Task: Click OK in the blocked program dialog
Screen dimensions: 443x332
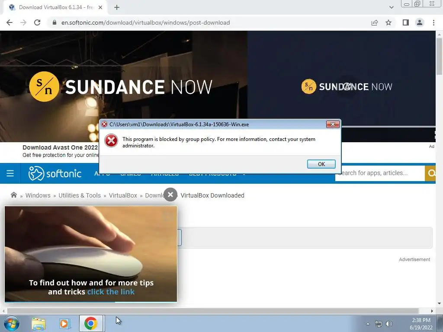Action: [x=321, y=164]
